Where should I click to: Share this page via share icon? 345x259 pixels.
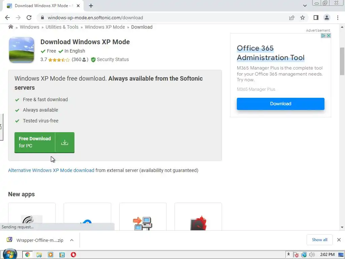pos(292,18)
